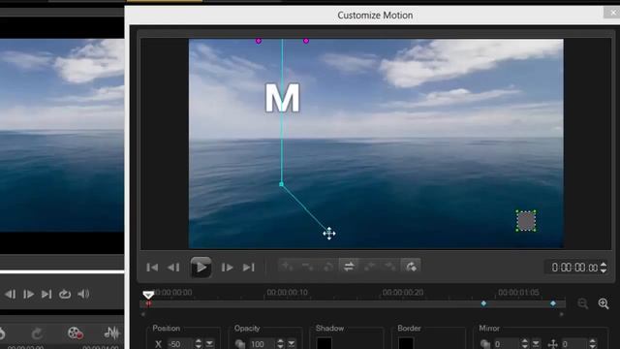
Task: Click the Position X value field
Action: coord(180,344)
